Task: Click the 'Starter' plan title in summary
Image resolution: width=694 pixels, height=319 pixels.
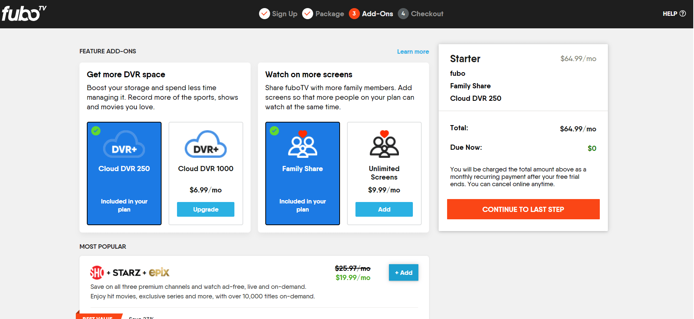Action: click(x=465, y=59)
